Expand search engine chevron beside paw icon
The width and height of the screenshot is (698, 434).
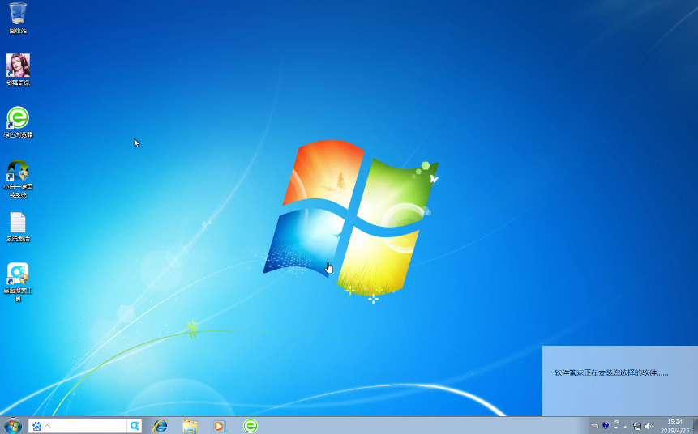48,426
